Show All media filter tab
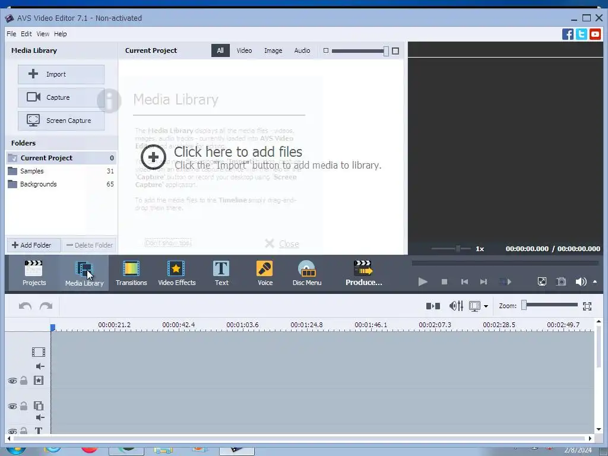This screenshot has height=456, width=608. pyautogui.click(x=220, y=50)
